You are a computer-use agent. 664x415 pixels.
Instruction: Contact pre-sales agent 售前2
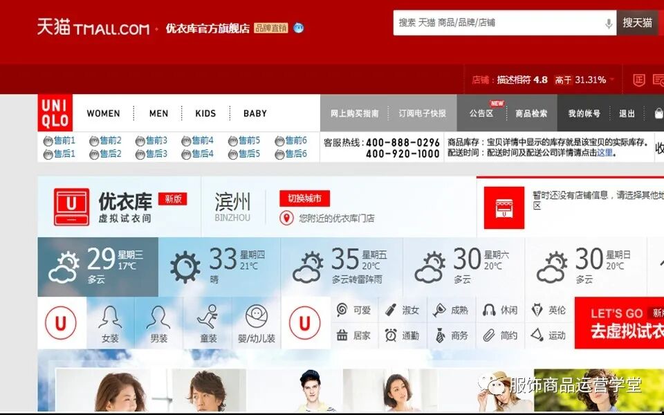(105, 140)
